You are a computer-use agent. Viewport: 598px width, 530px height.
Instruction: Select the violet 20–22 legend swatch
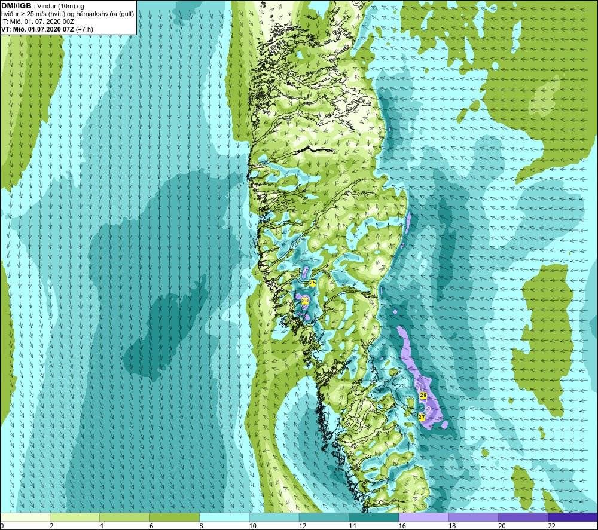tap(523, 517)
